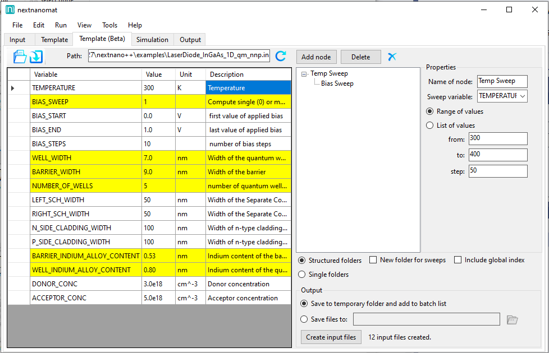Check the Include global index option
Viewport: 549px width, 353px height.
pos(457,260)
